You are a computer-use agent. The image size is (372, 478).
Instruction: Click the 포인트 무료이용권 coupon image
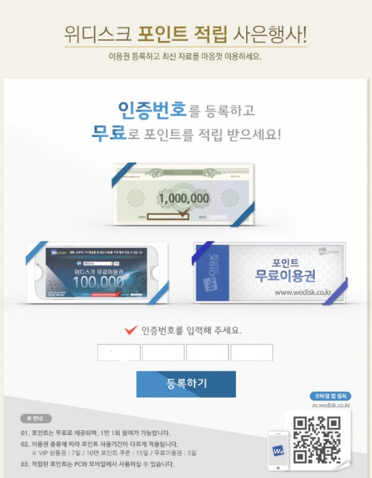270,273
